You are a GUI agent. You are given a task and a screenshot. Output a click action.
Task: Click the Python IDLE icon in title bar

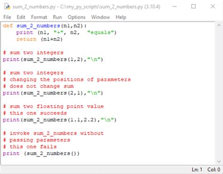(x=7, y=7)
